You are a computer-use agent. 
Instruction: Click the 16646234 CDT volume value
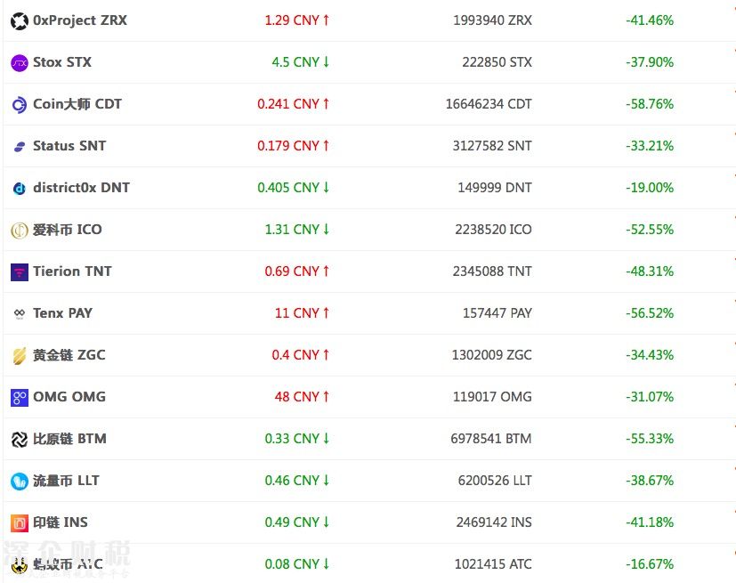489,104
